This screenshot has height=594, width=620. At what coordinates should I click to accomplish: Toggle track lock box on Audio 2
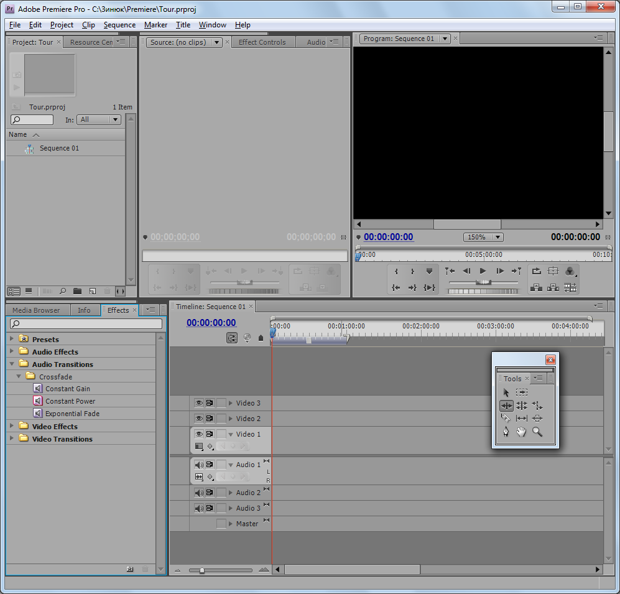point(221,493)
